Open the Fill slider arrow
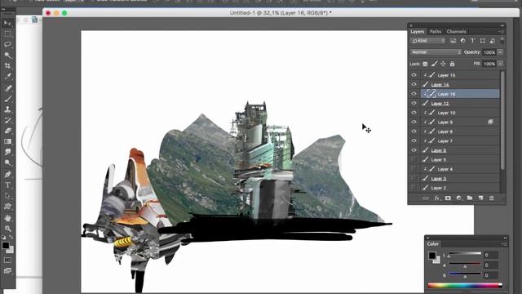522x294 pixels. pyautogui.click(x=500, y=64)
